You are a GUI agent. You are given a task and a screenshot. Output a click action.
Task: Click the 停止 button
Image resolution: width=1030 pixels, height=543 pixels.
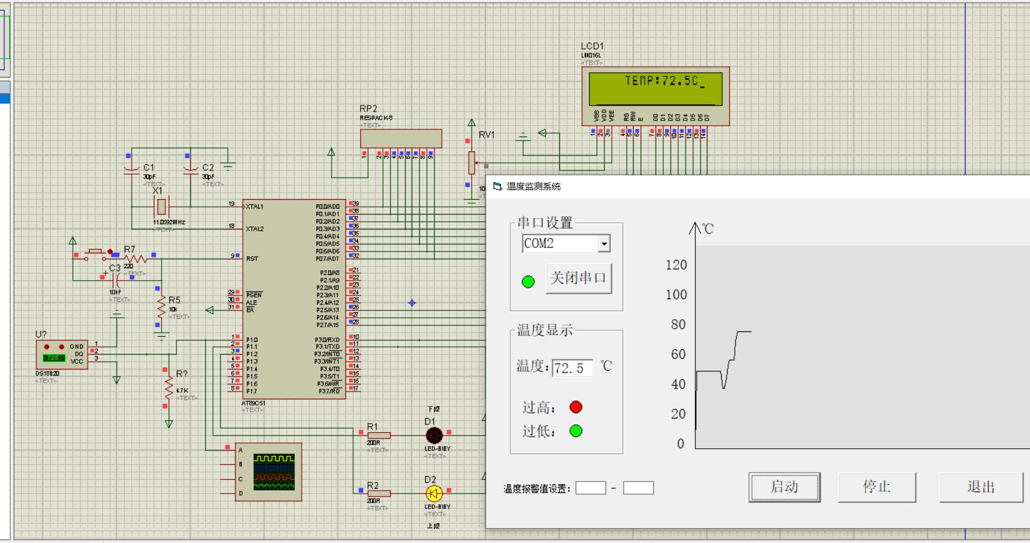point(877,487)
